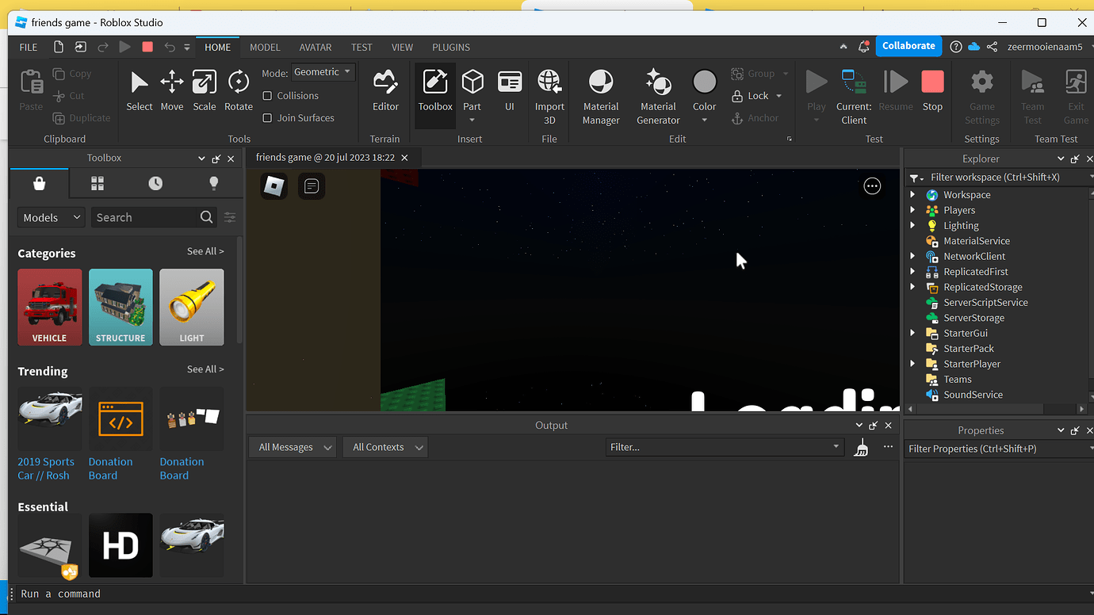Toggle Join Surfaces on
The height and width of the screenshot is (615, 1094).
coord(268,117)
